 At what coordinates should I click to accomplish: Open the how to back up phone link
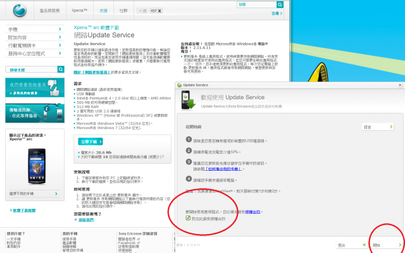(x=223, y=169)
